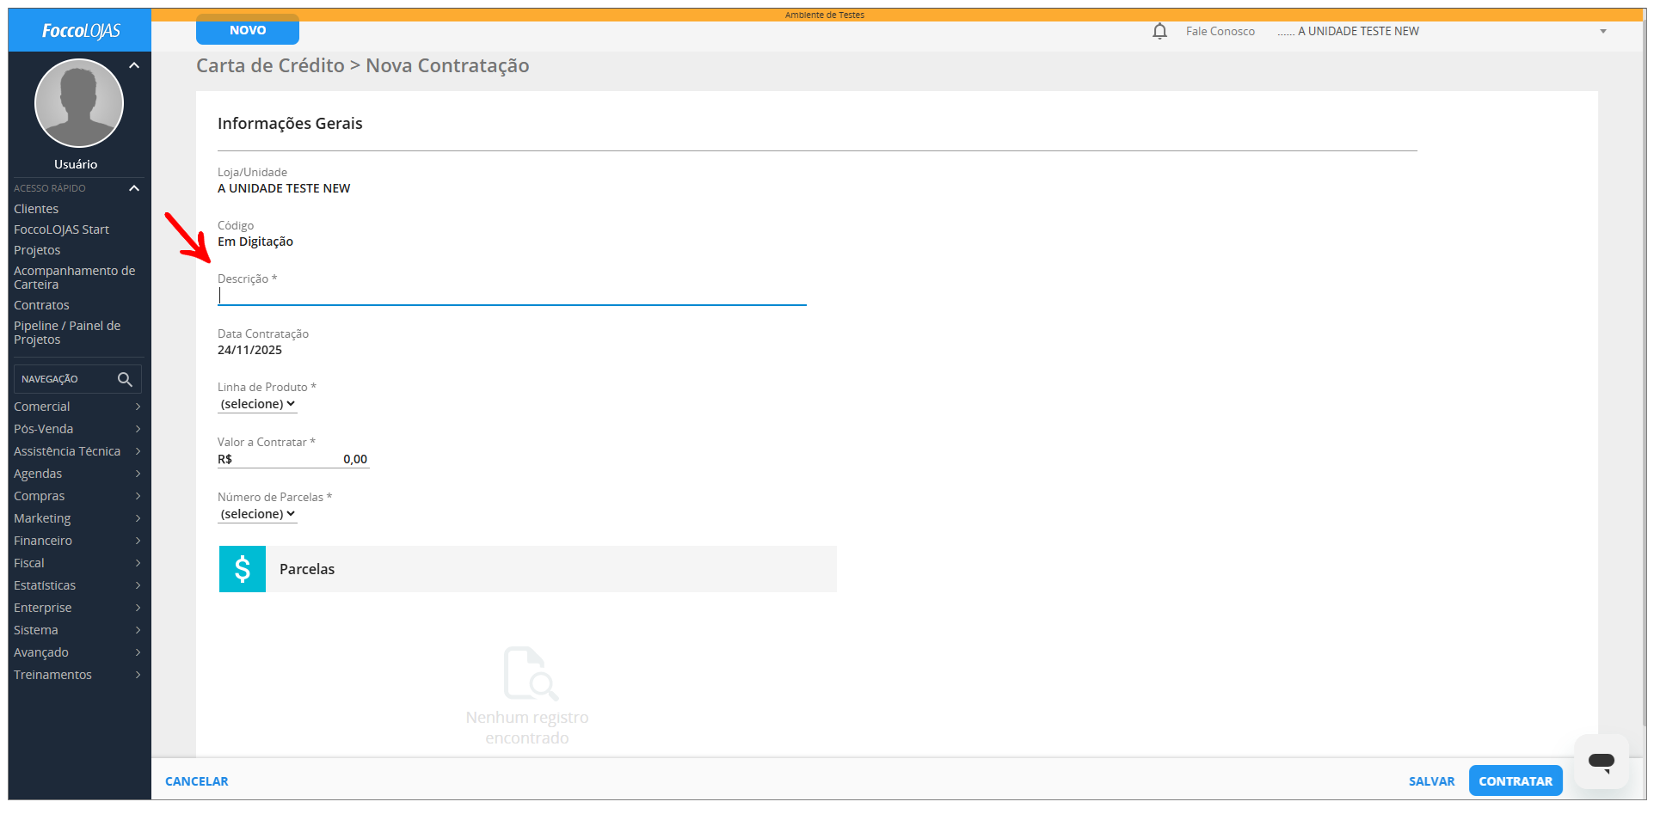Expand the Agendas menu
1666x814 pixels.
coord(77,474)
